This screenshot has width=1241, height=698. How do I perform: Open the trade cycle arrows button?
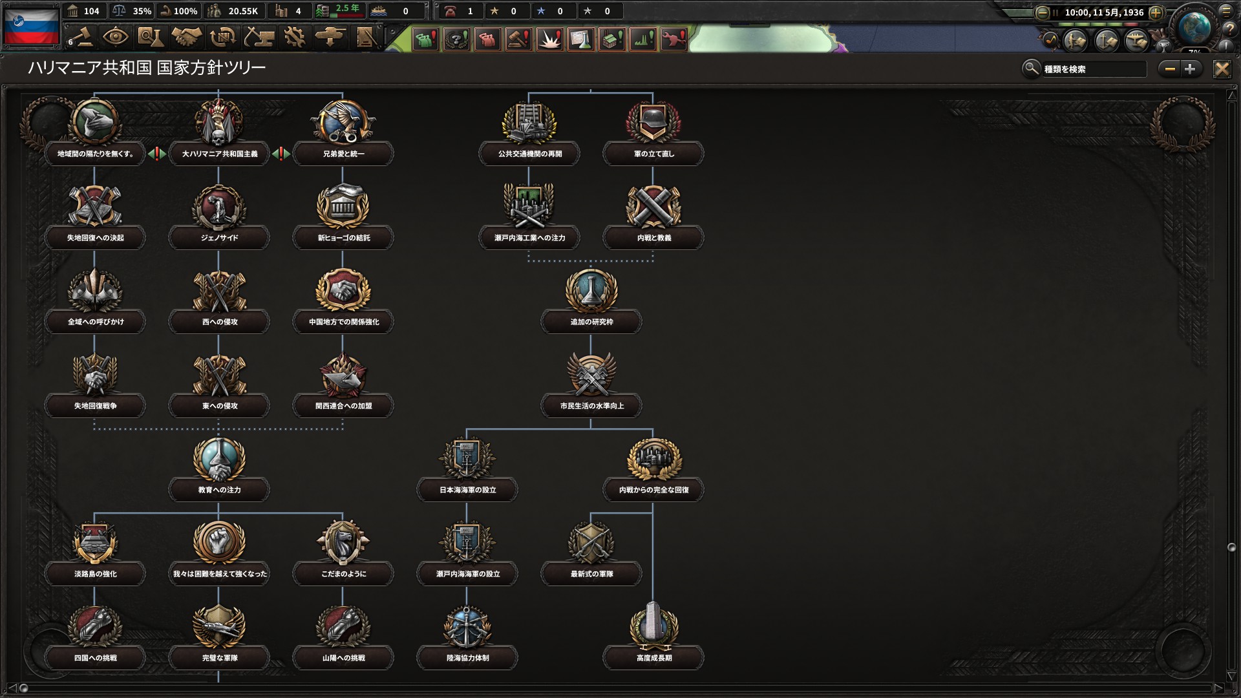pos(223,37)
